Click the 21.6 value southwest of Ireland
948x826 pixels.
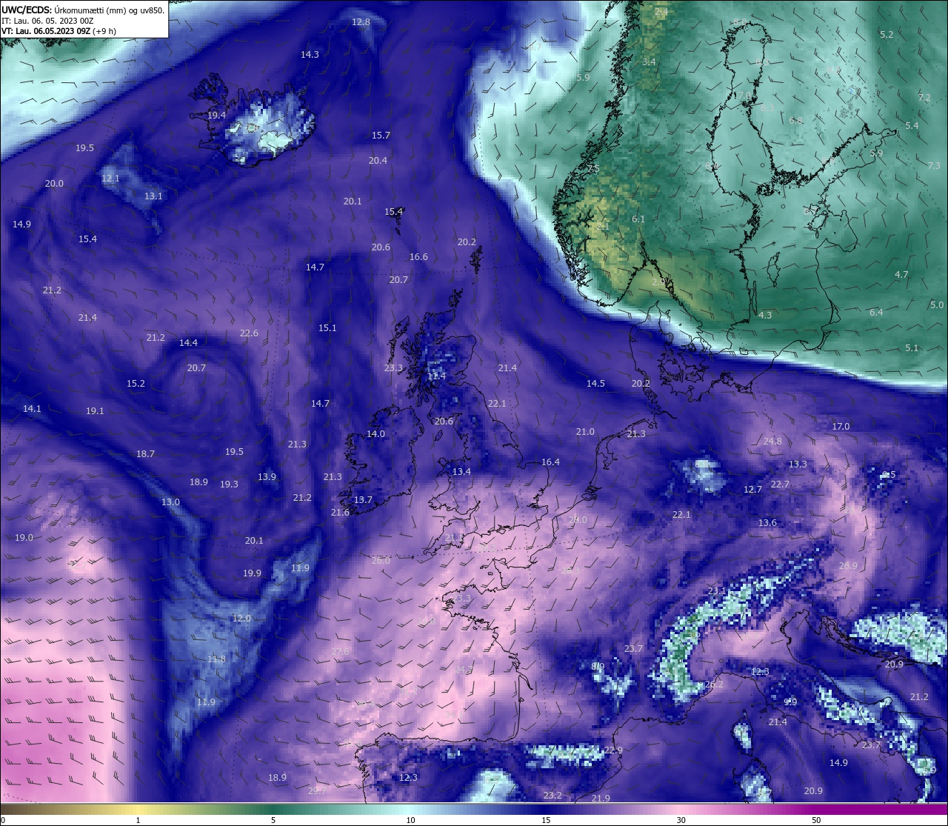tap(340, 513)
